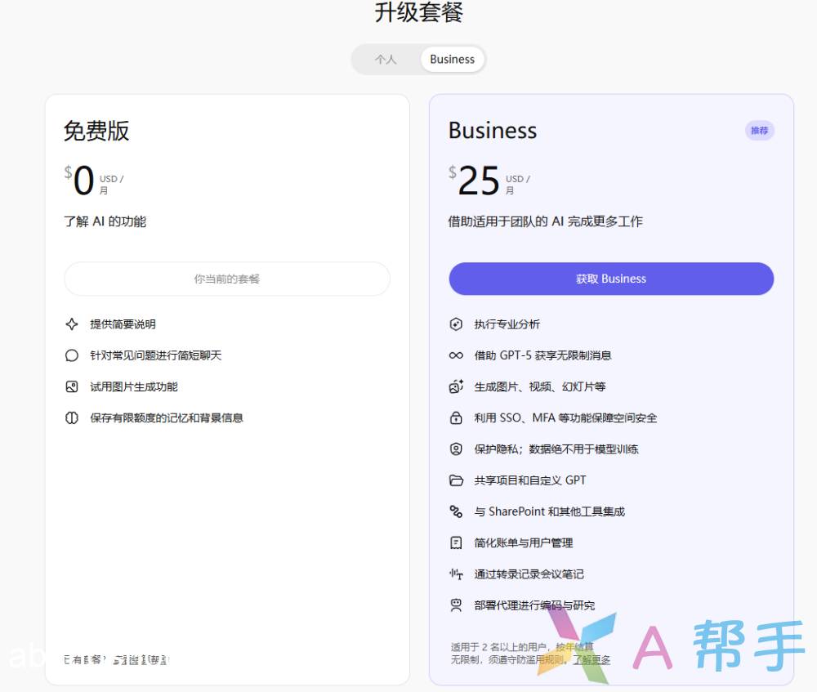Click the chat bubble icon beside 针对常见问题进行简短聊天
The height and width of the screenshot is (692, 817).
coord(72,355)
